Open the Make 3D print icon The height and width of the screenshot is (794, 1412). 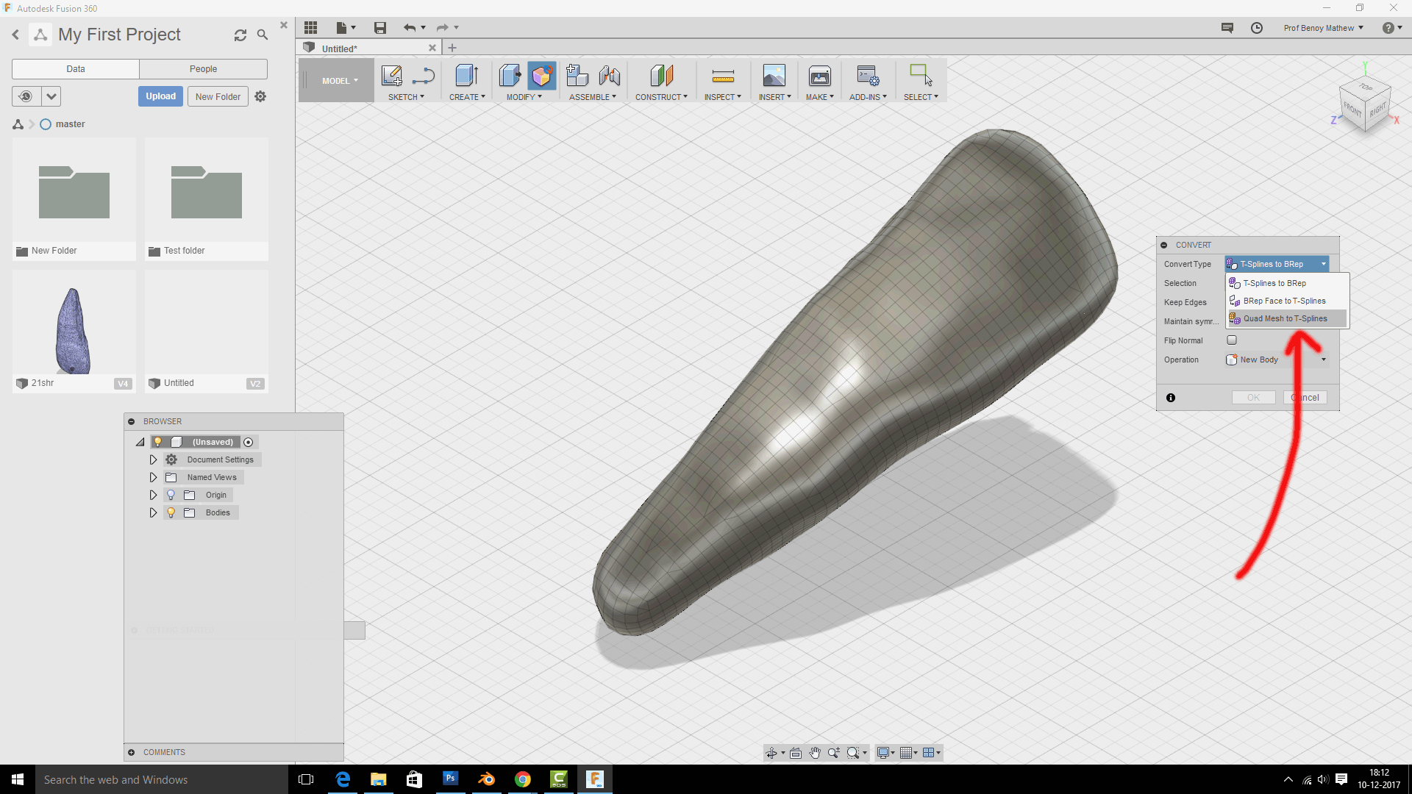tap(819, 76)
